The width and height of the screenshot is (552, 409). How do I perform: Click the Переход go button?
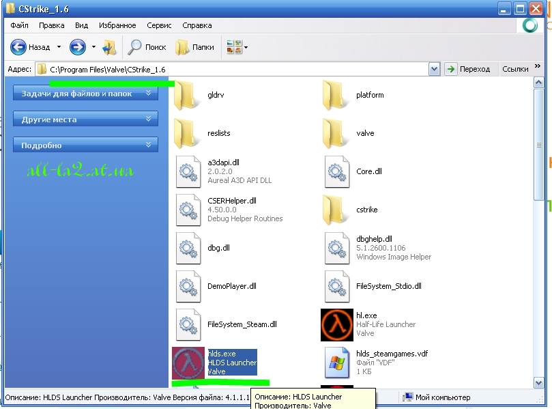coord(467,69)
